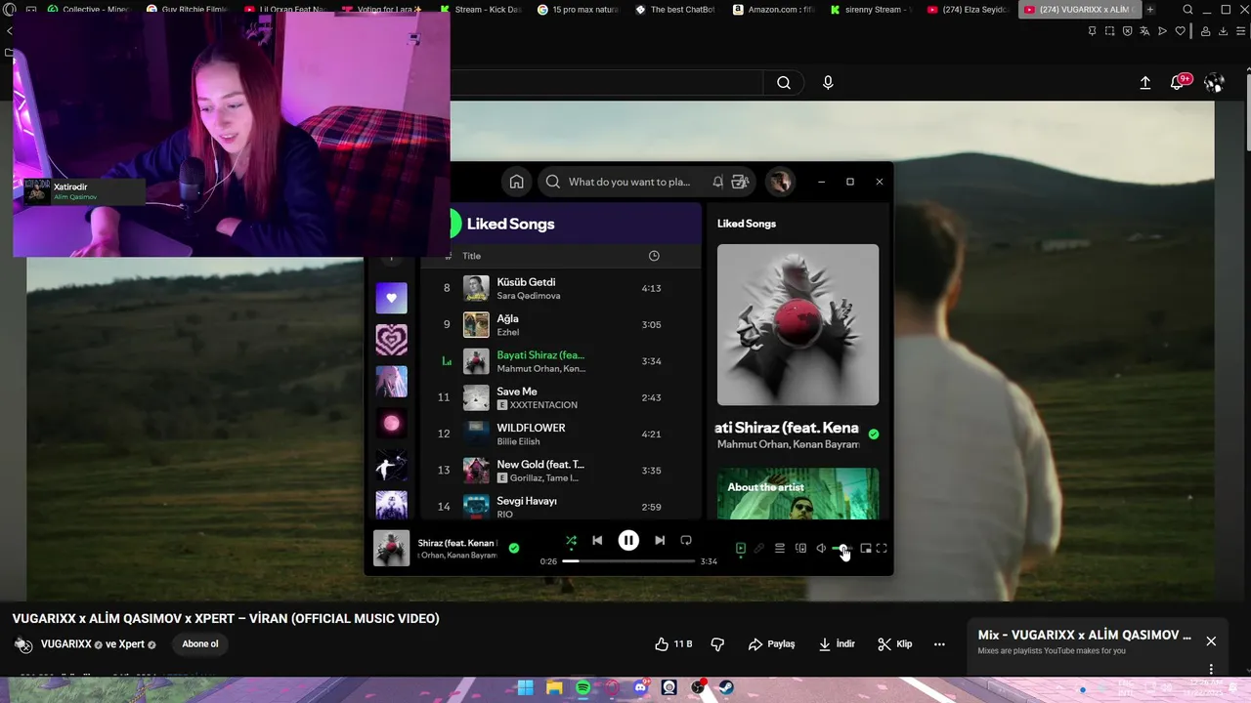
Task: Open Spotify Friend Activity icon
Action: pos(740,182)
